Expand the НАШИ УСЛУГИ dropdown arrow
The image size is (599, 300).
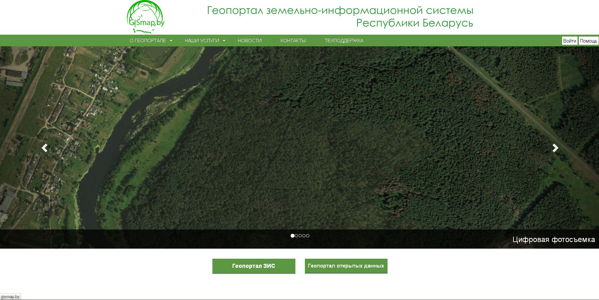click(224, 41)
